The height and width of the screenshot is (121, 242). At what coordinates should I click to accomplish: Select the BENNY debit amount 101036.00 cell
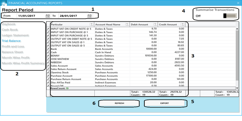click(x=144, y=56)
